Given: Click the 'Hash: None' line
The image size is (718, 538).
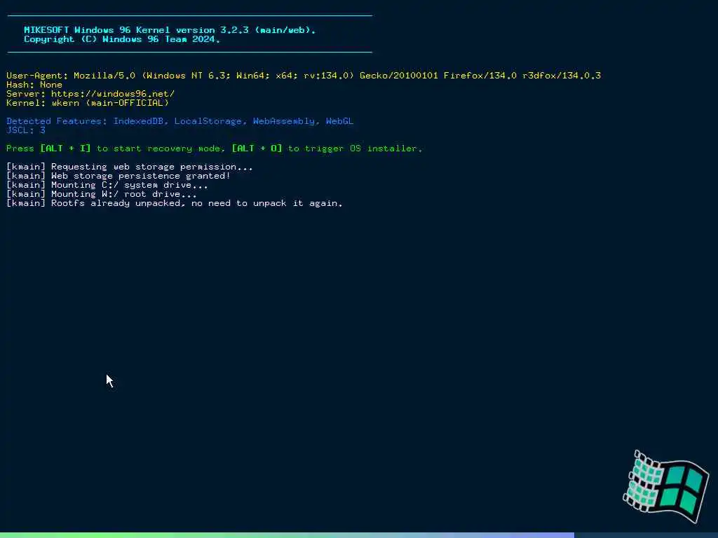Looking at the screenshot, I should [x=34, y=85].
